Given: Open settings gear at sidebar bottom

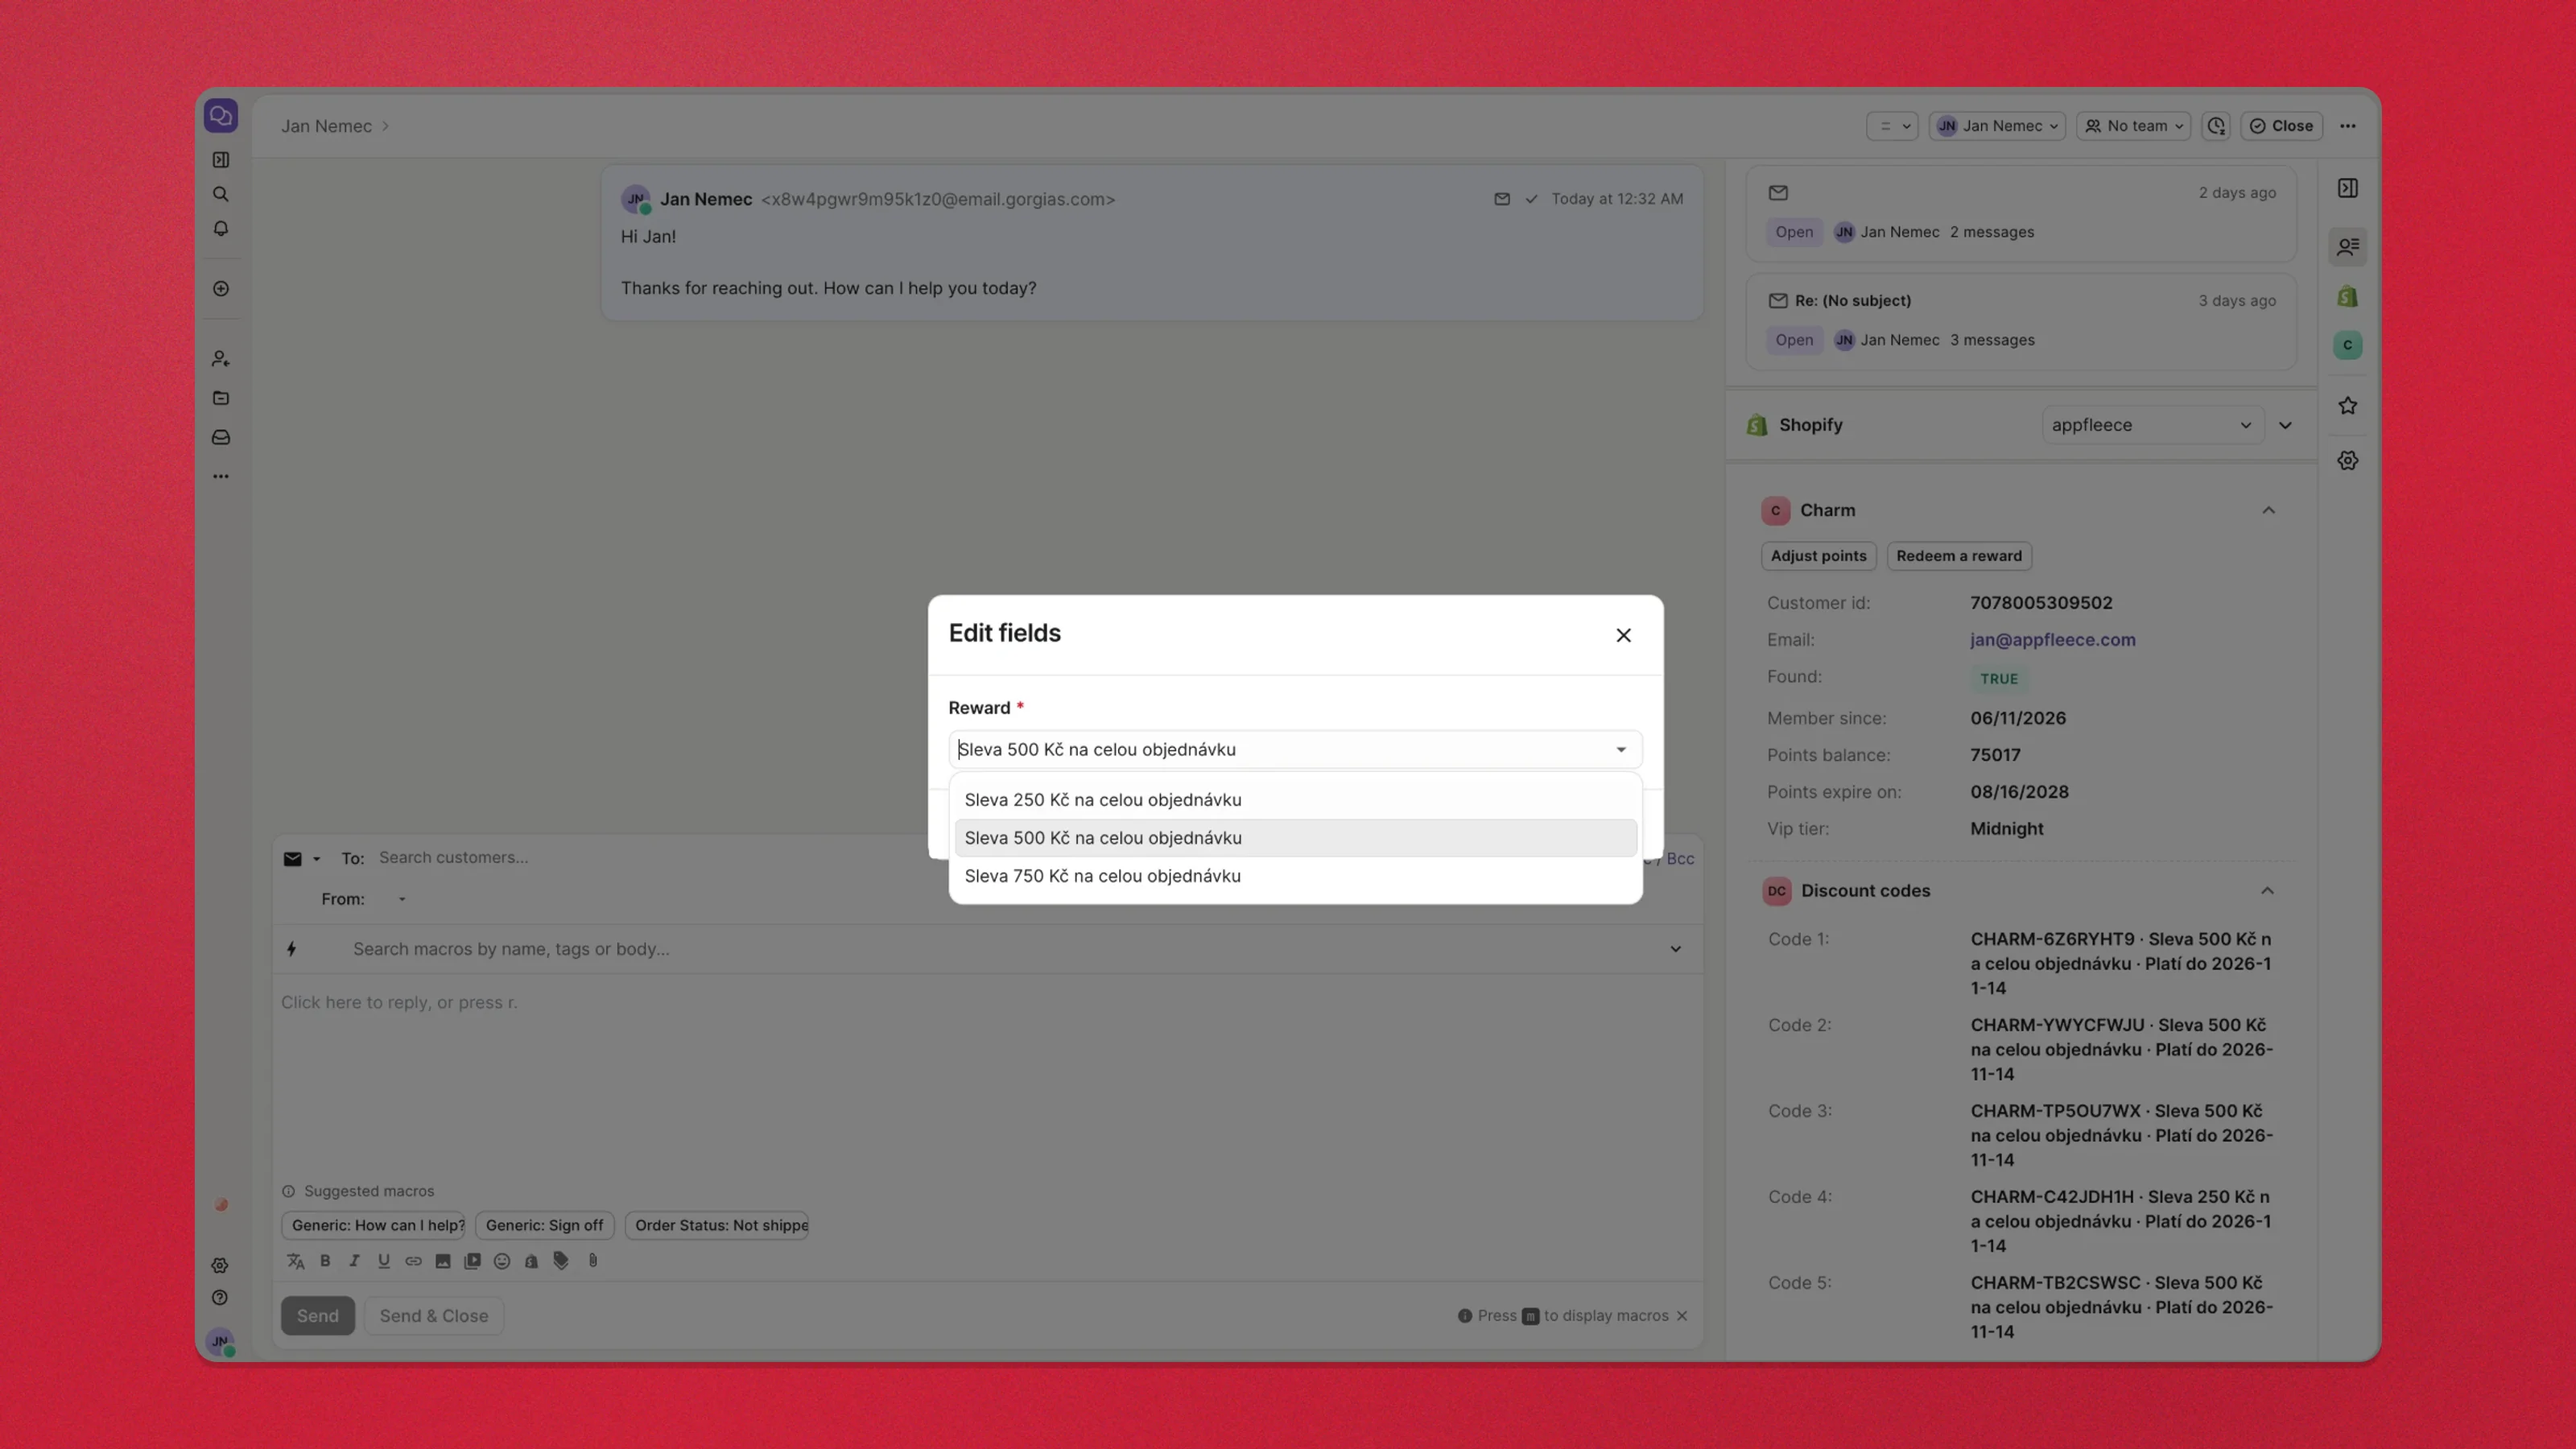Looking at the screenshot, I should coord(220,1266).
